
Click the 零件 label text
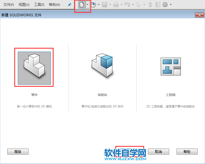pyautogui.click(x=34, y=95)
